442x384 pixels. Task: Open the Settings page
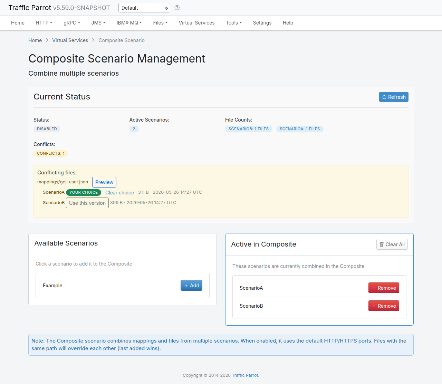point(262,23)
